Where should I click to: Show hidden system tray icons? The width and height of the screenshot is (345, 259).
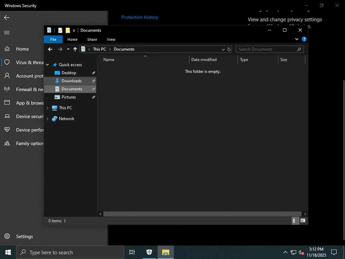[285, 252]
